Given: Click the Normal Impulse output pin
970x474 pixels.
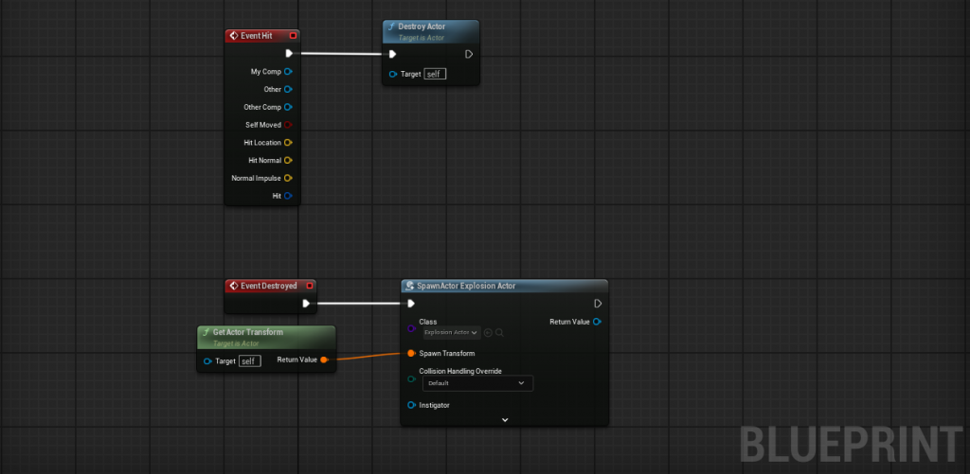Looking at the screenshot, I should (288, 178).
